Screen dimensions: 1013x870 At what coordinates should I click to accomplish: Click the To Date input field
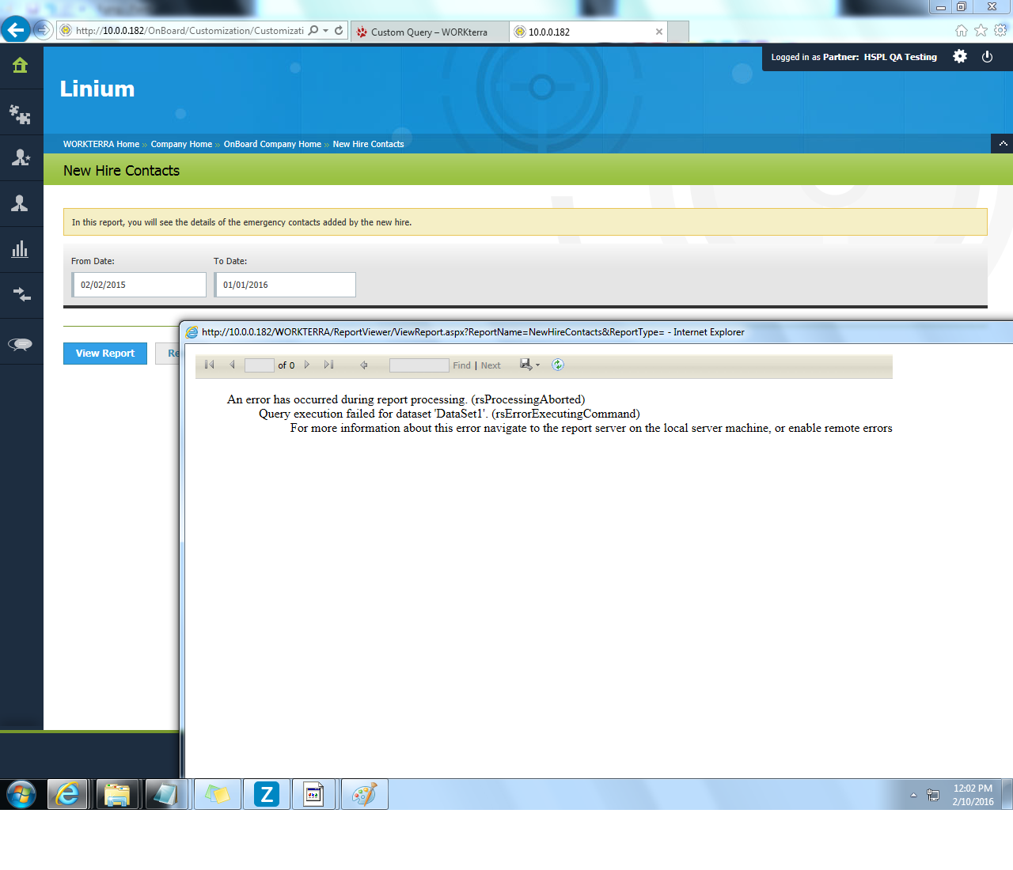[285, 285]
